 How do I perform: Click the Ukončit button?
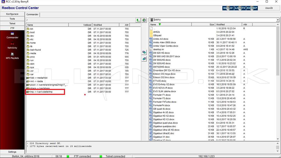click(269, 8)
